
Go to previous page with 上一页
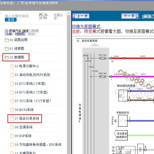81,16
